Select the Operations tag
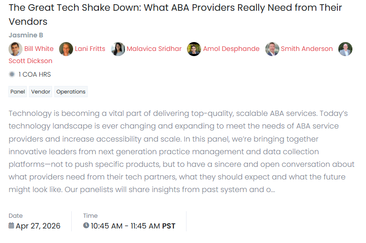Screen dimensions: 366x243 click(71, 92)
